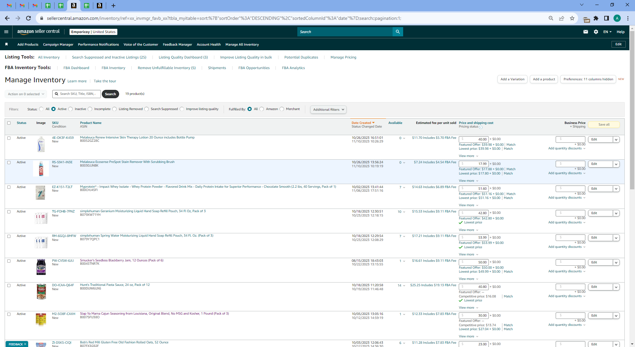Viewport: 635px width, 347px height.
Task: Open Edit dropdown arrow for Smucker's Blackberry Jam
Action: [616, 262]
